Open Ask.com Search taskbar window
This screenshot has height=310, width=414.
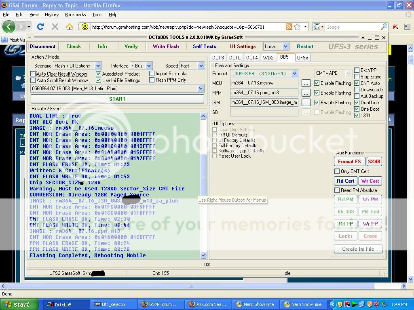point(209,304)
